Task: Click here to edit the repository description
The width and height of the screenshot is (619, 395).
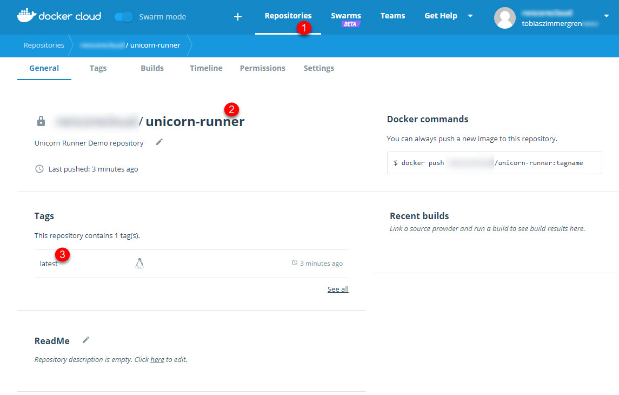Action: click(157, 359)
